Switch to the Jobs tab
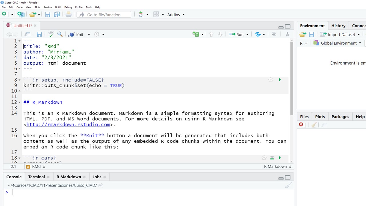 coord(97,177)
